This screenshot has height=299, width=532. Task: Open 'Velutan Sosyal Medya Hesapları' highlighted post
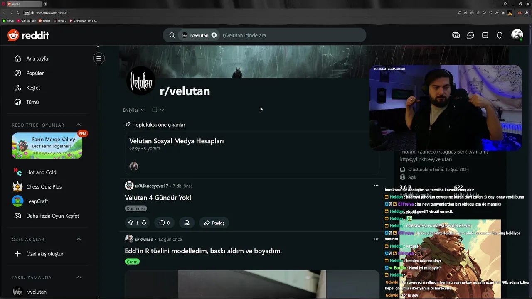coord(176,141)
